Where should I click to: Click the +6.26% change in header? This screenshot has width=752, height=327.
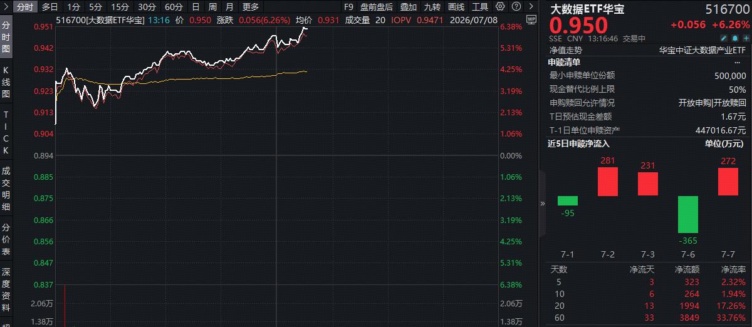point(730,25)
